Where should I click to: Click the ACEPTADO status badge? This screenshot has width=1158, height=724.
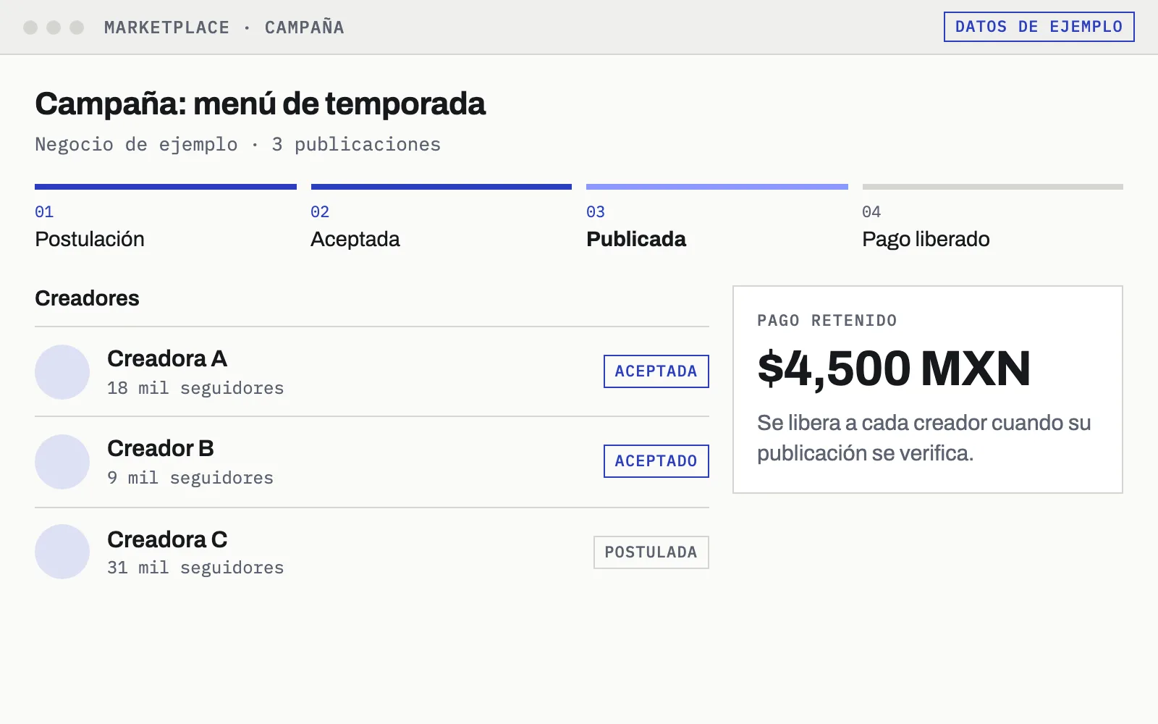[656, 461]
